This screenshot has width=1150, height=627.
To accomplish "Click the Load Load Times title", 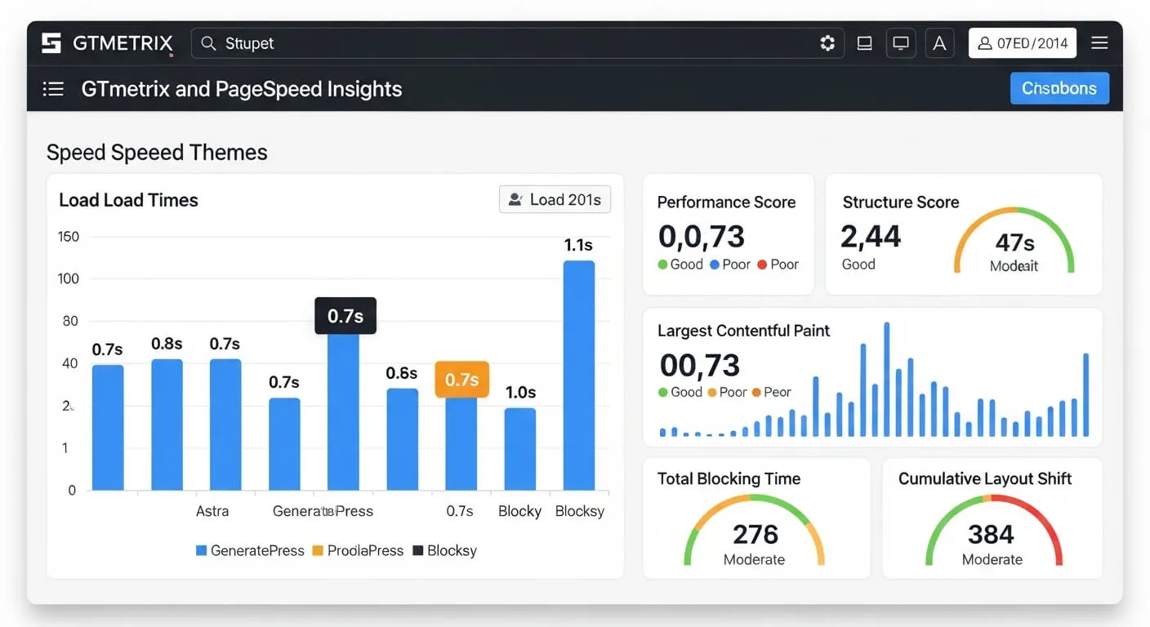I will pyautogui.click(x=128, y=200).
